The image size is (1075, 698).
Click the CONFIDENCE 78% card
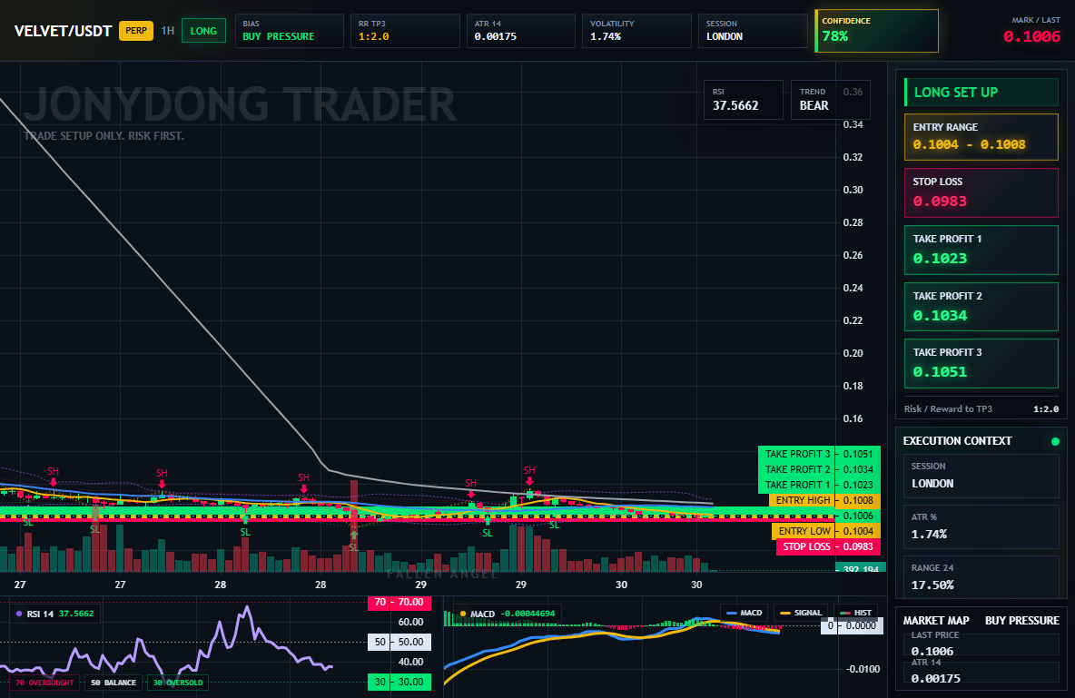point(876,31)
